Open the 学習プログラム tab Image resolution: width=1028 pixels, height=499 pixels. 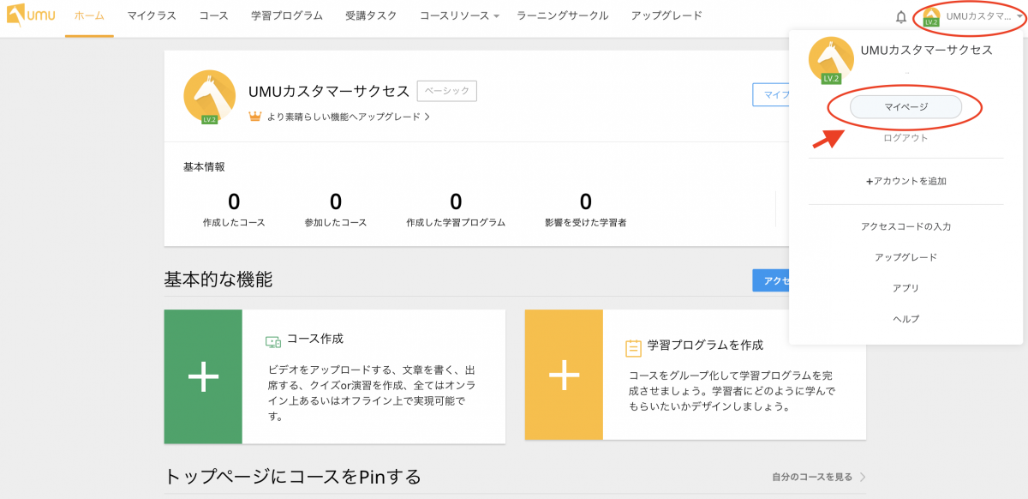287,16
